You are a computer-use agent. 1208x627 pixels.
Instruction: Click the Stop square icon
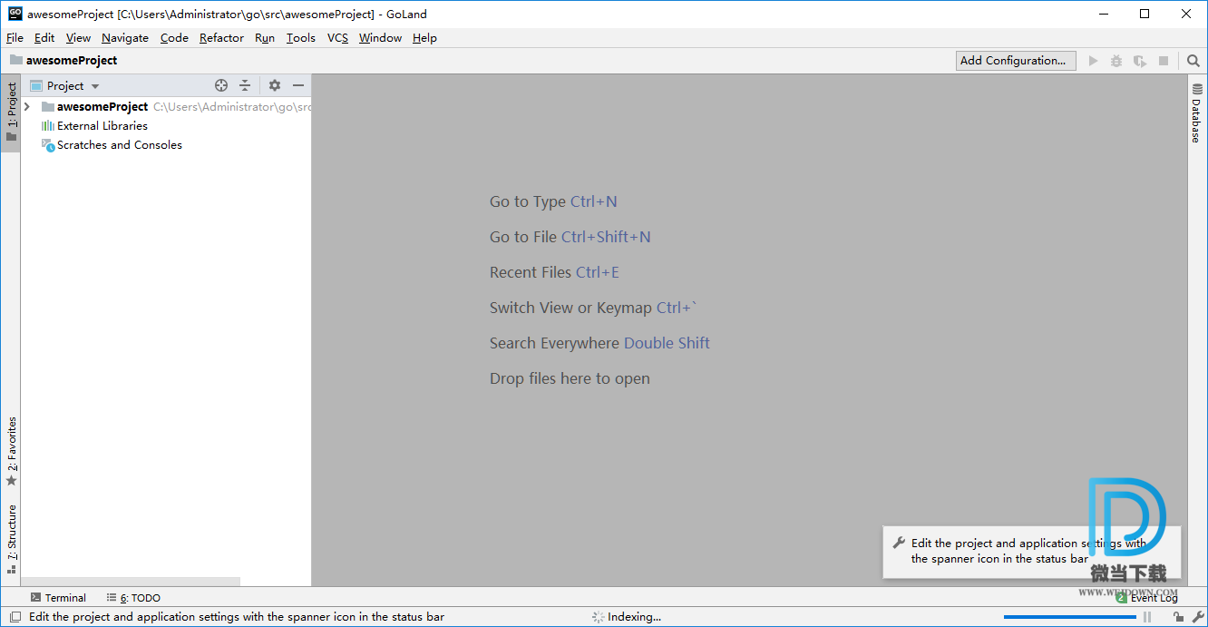point(1164,61)
